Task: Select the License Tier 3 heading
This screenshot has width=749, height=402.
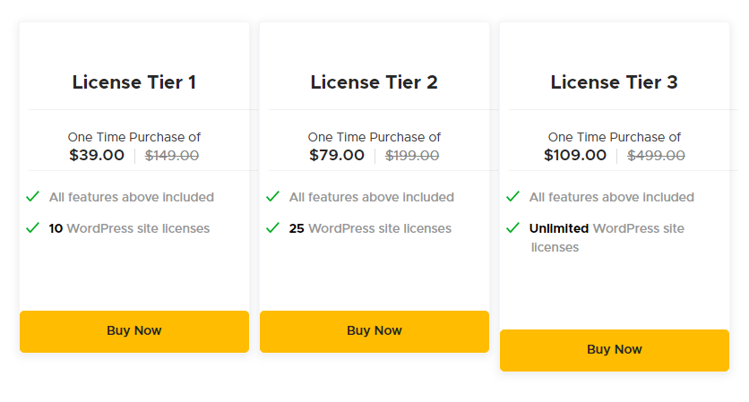Action: click(615, 82)
